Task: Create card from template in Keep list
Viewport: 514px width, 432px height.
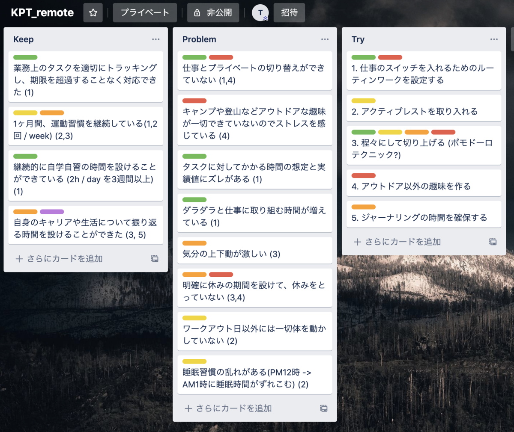Action: (154, 258)
